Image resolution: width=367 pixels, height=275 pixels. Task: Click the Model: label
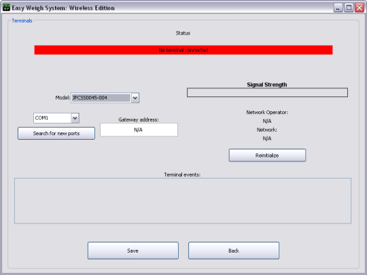click(63, 98)
